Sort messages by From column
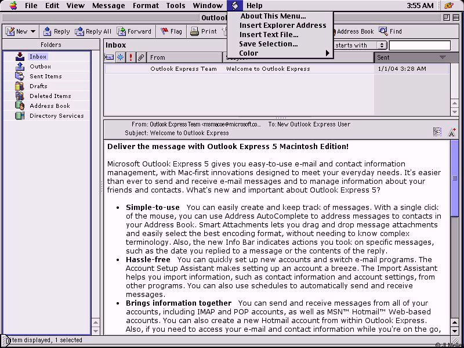The width and height of the screenshot is (464, 348). point(184,57)
